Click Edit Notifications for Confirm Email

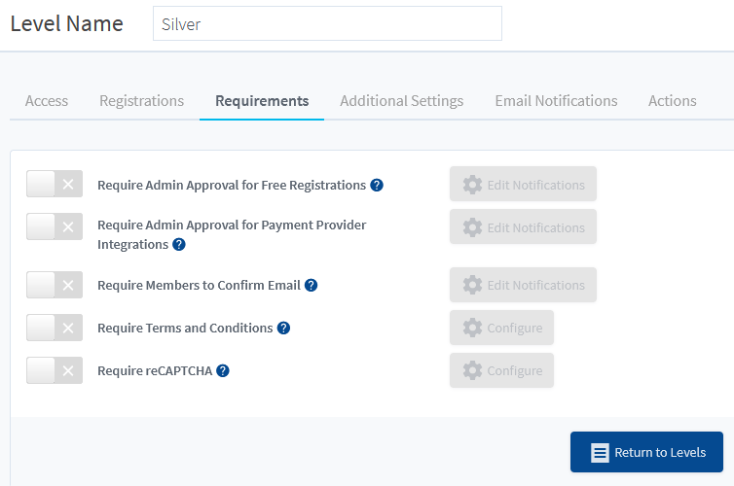click(523, 285)
